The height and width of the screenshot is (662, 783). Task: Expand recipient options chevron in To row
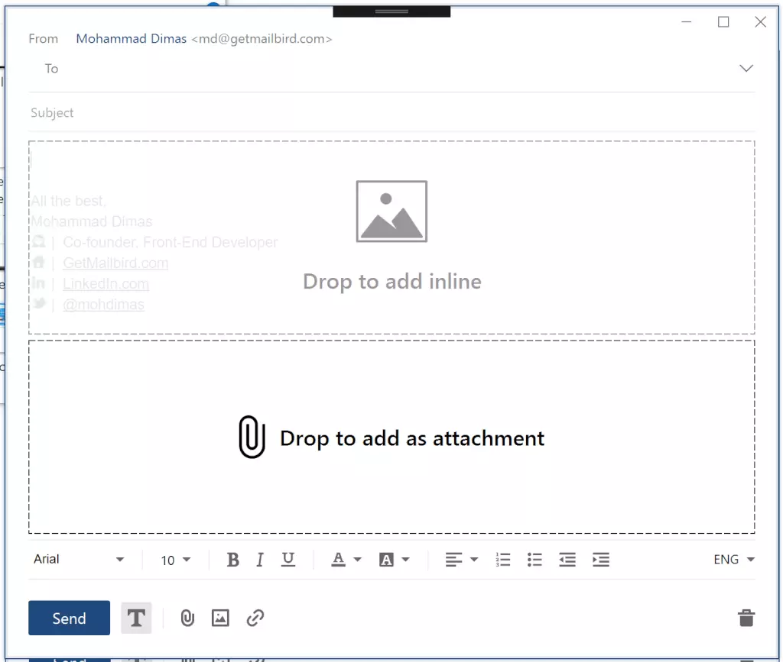coord(746,69)
